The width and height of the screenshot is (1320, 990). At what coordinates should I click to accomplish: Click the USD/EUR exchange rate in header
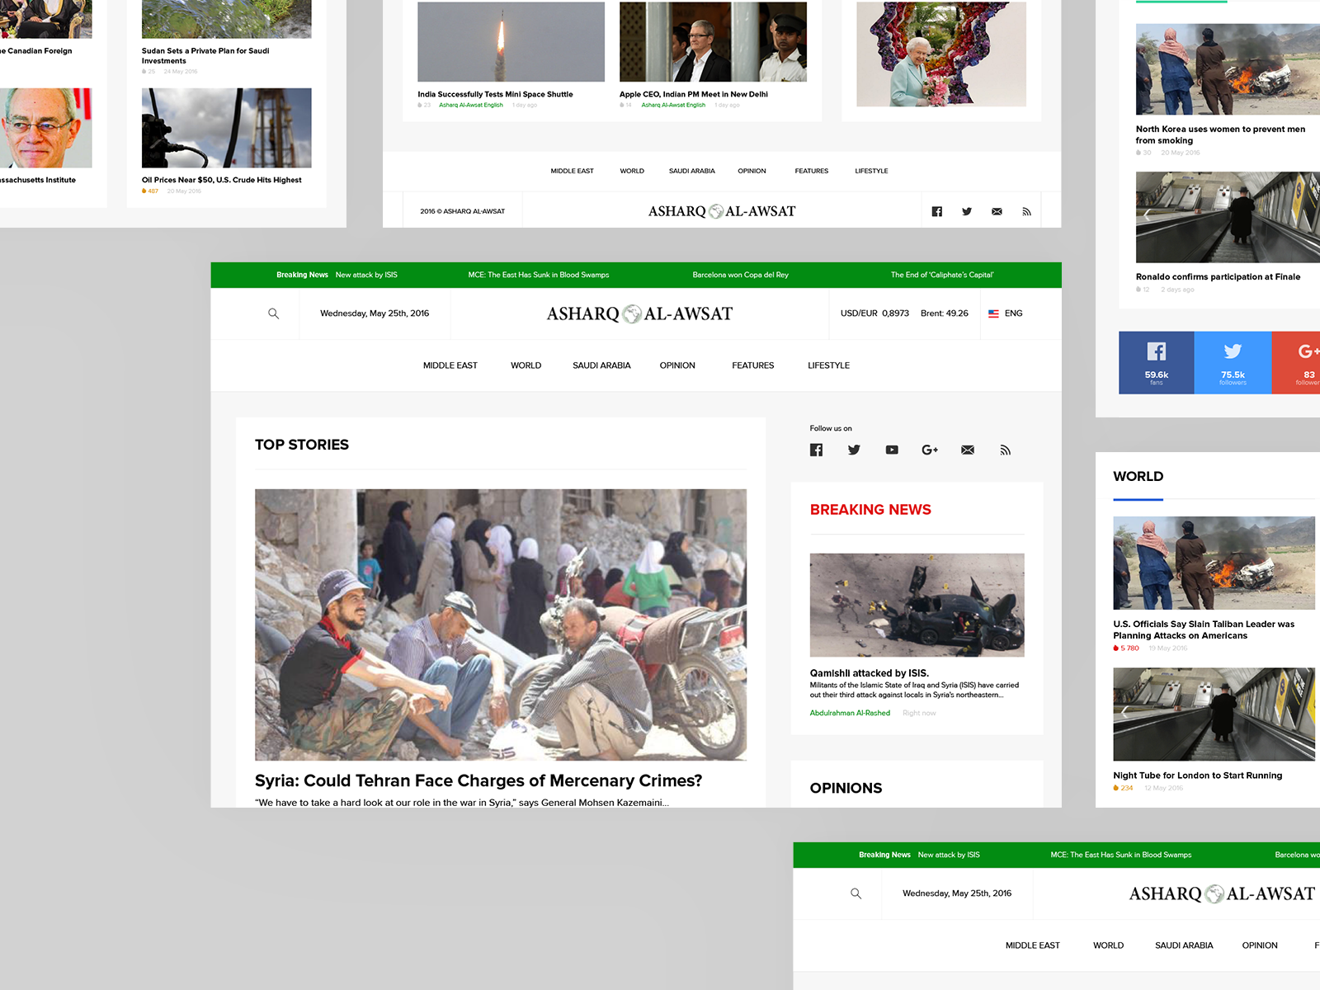tap(874, 313)
